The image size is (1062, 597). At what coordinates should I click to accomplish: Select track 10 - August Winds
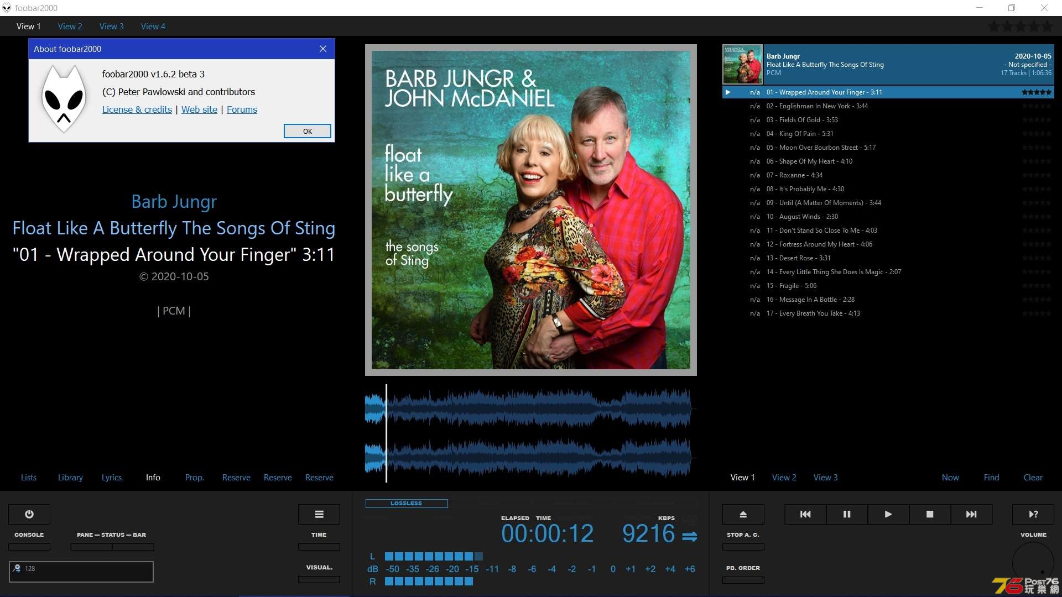click(888, 217)
